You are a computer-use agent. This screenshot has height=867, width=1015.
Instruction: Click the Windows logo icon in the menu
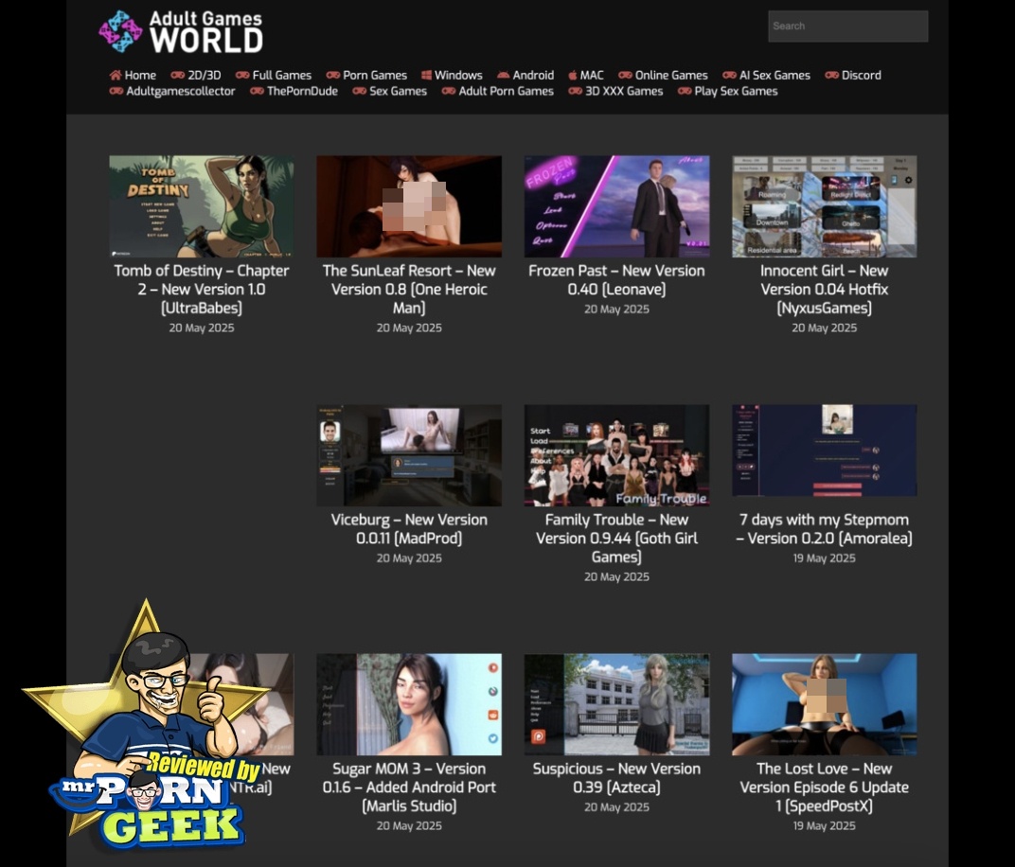(426, 75)
